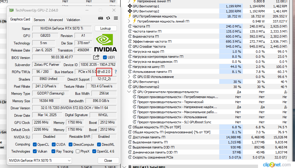Toggle the DirectCompute checkbox
The height and width of the screenshot is (168, 295).
coord(70,145)
